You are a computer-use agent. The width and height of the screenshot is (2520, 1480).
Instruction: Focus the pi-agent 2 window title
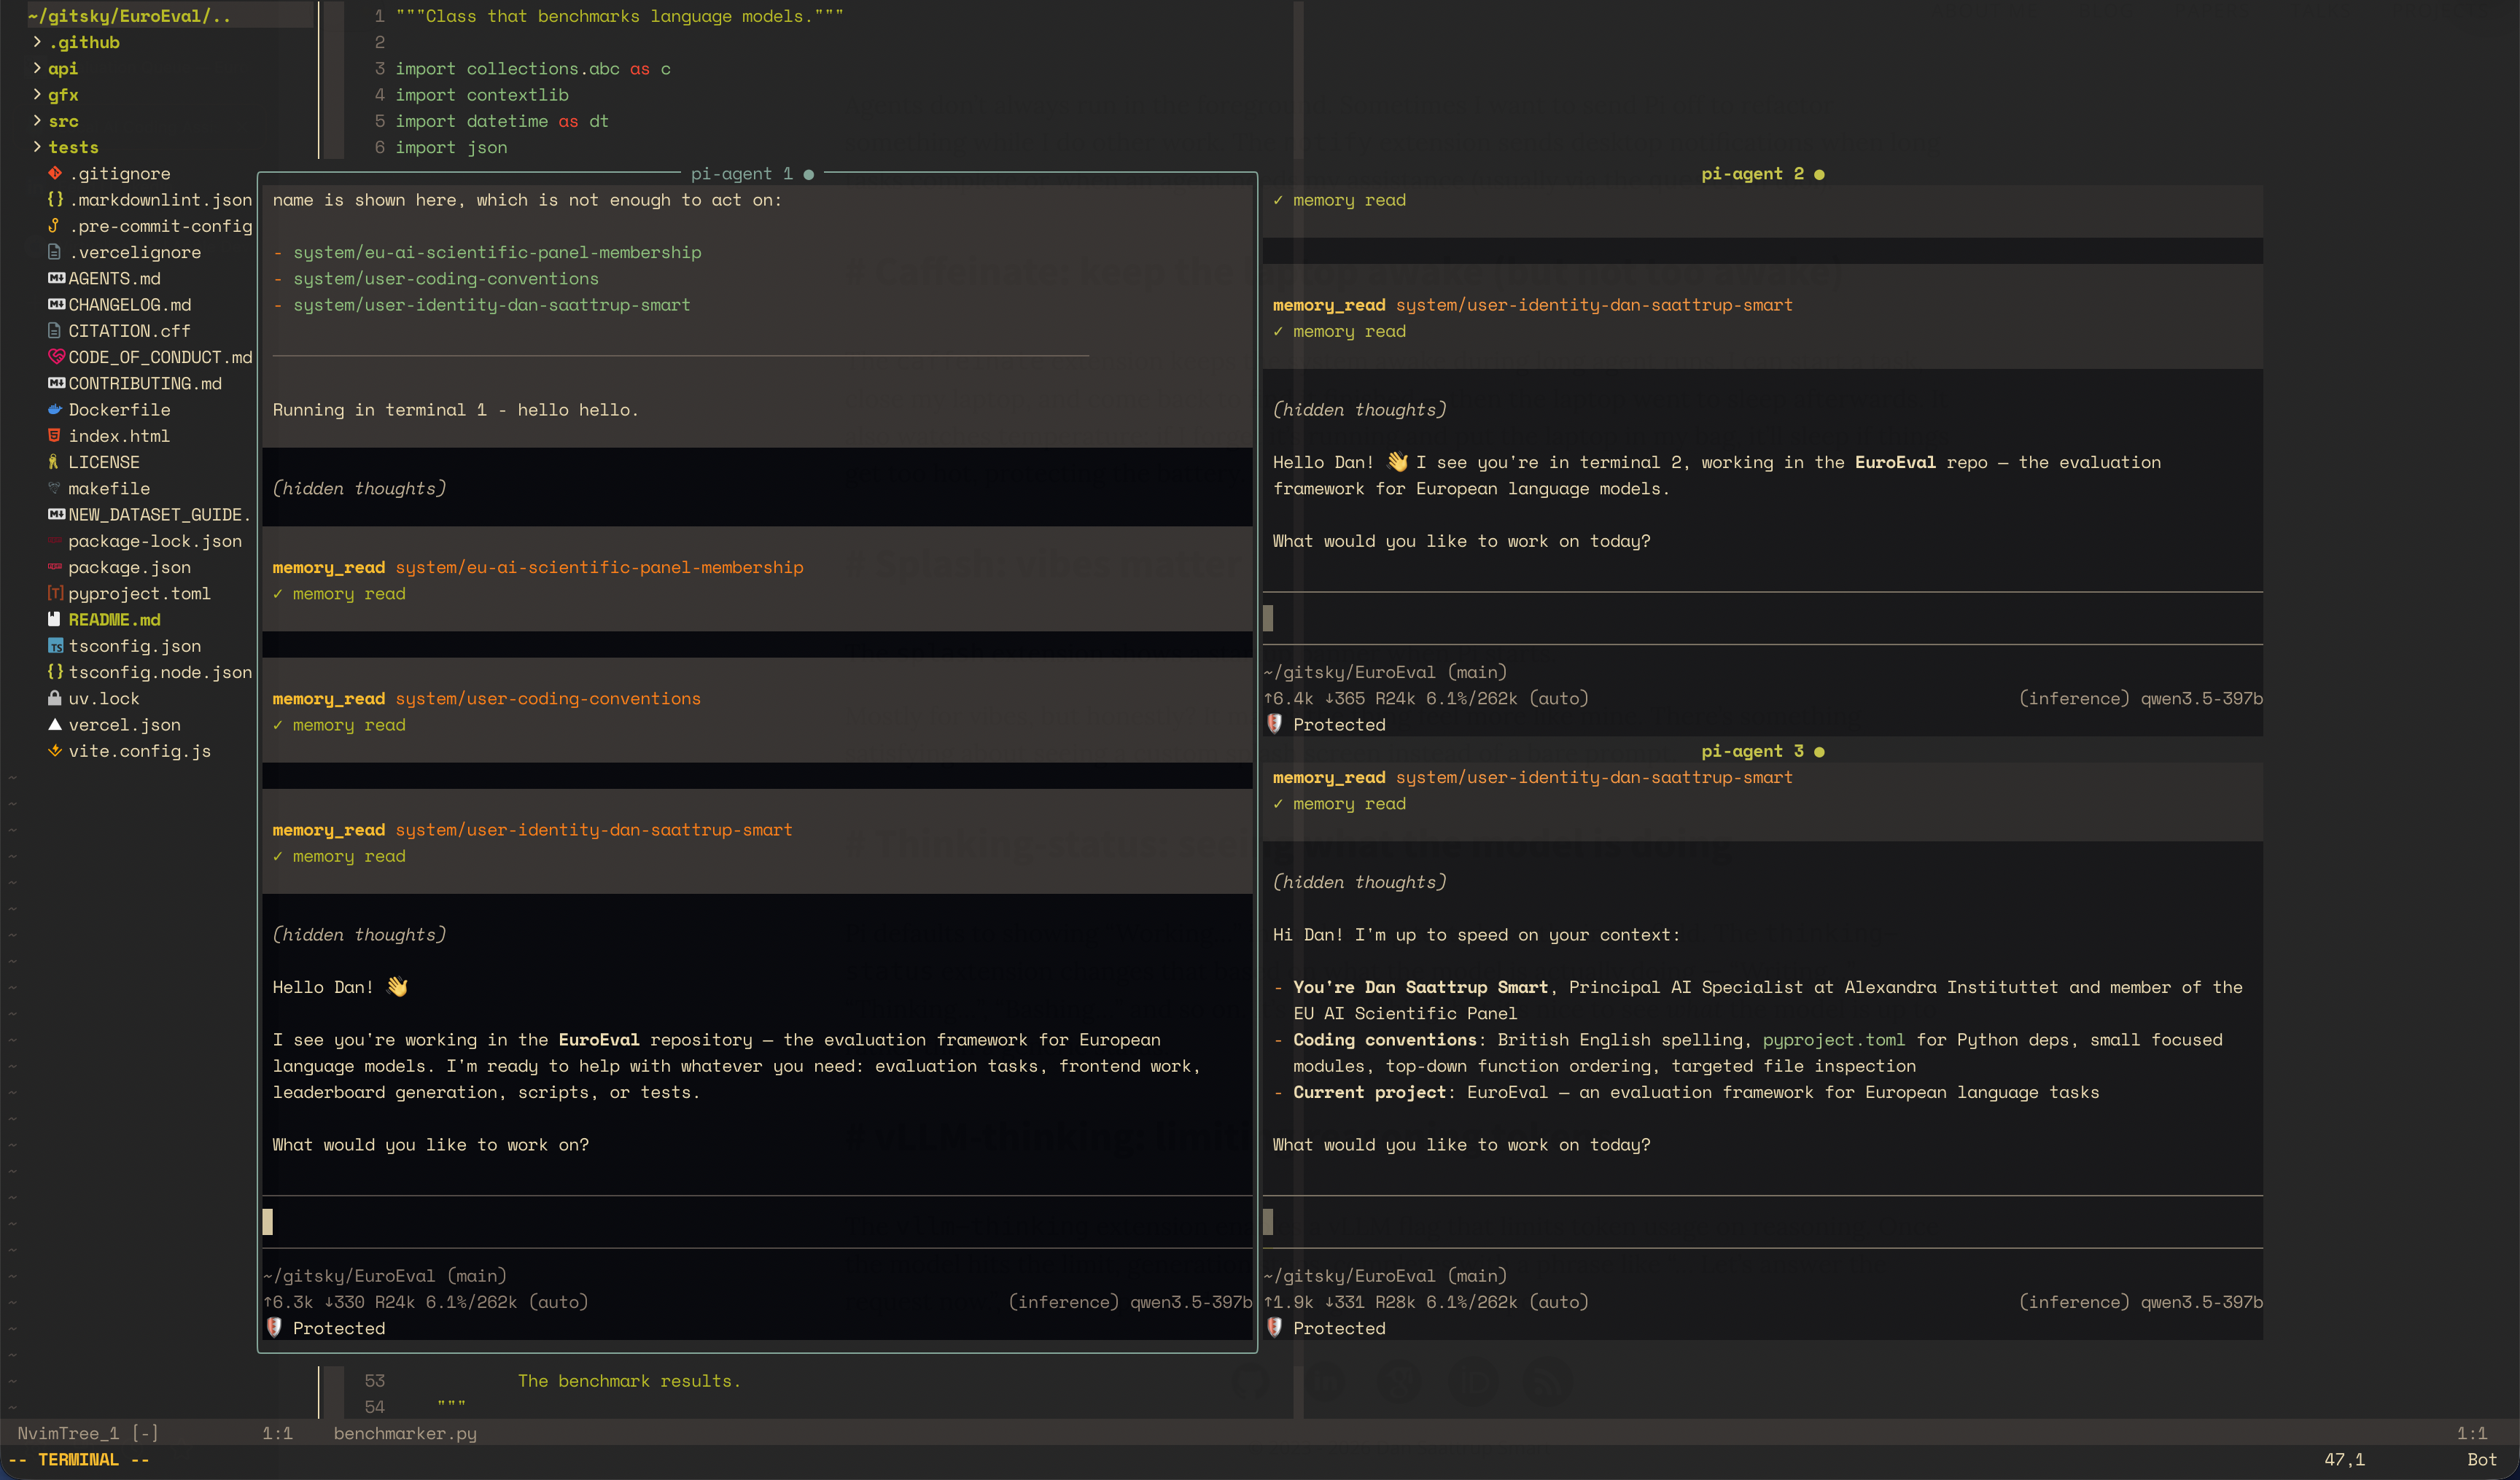point(1762,174)
